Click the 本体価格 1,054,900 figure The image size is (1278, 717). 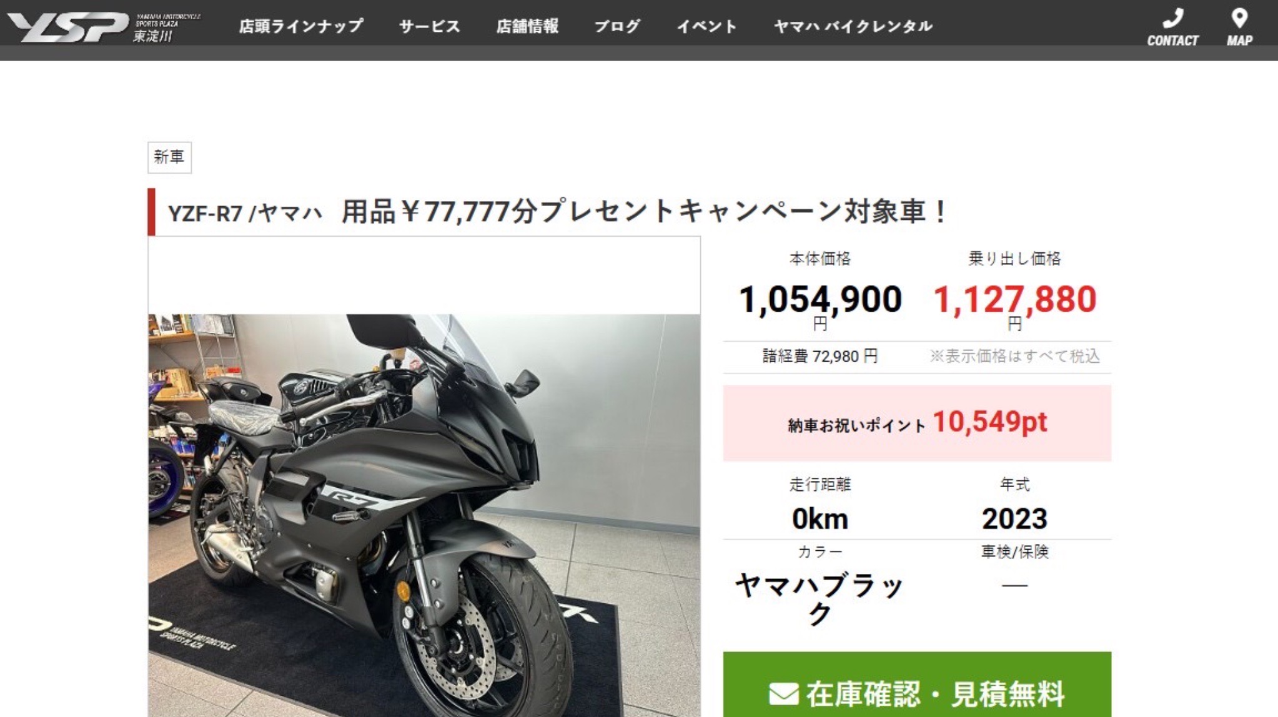click(820, 299)
